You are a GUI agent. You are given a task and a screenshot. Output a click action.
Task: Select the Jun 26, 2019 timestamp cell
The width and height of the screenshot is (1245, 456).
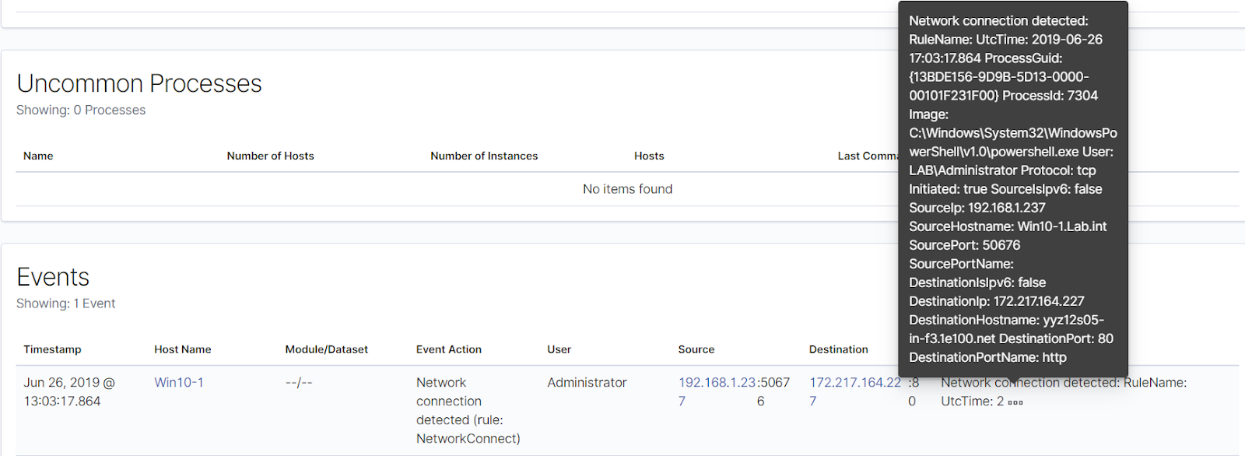(x=69, y=392)
